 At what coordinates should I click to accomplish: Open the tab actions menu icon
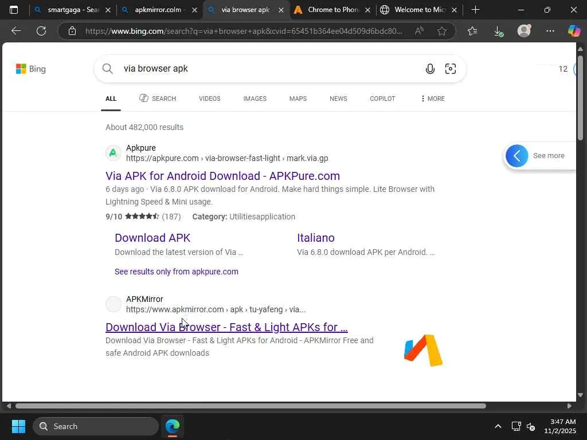tap(14, 10)
